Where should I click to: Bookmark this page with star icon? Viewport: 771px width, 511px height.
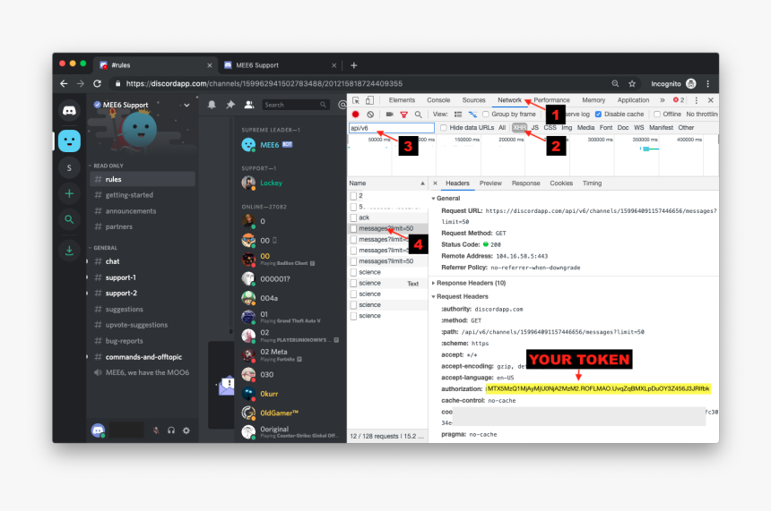[632, 83]
